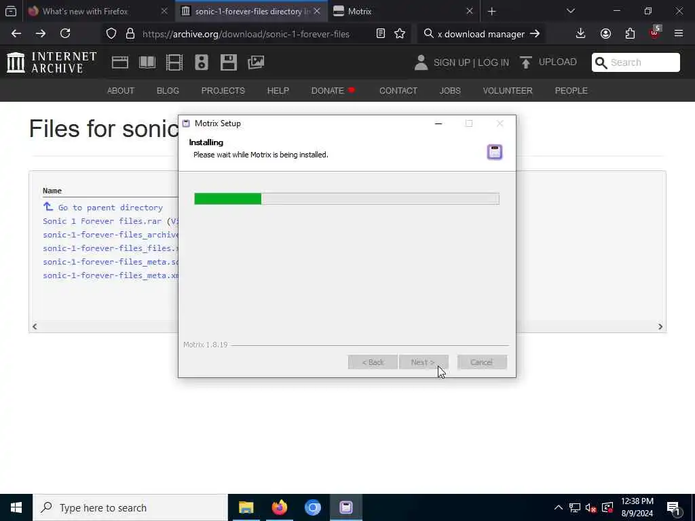Open the Web (Wayback) media icon

[119, 62]
